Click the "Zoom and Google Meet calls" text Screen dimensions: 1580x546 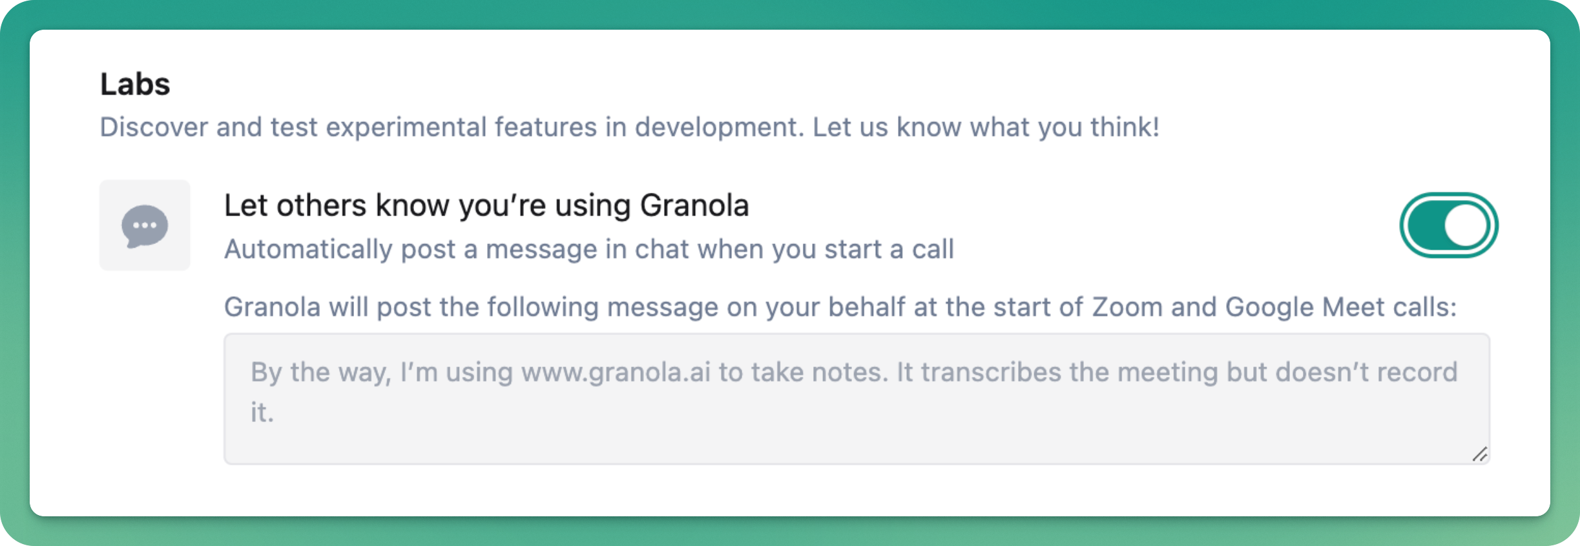1274,307
